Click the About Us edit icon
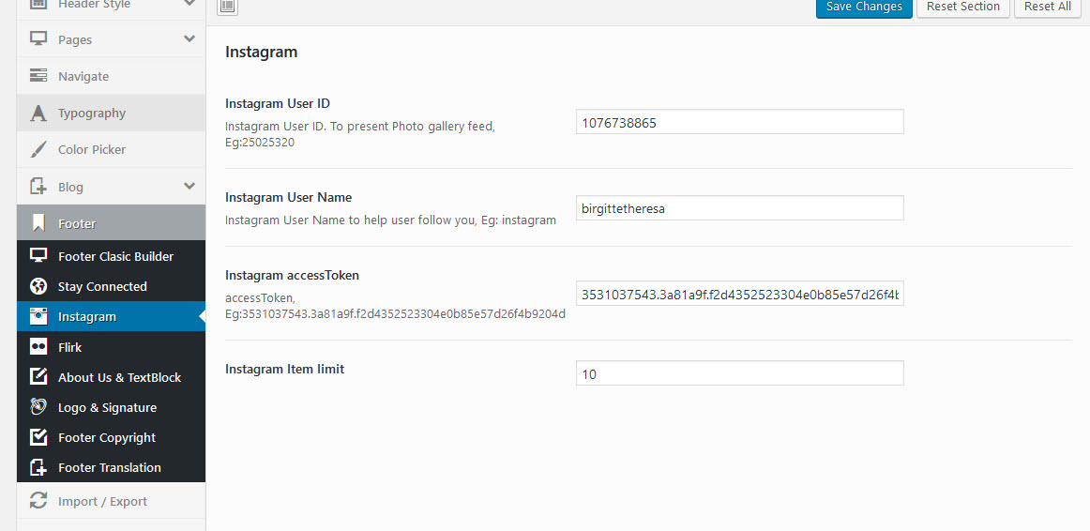1090x531 pixels. tap(38, 377)
